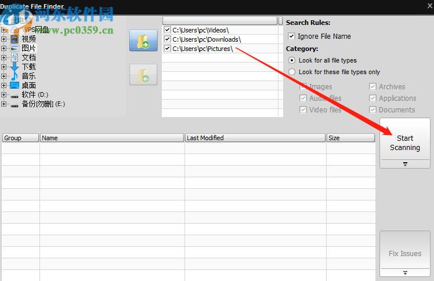
Task: Sort results by the Name column
Action: coord(112,138)
